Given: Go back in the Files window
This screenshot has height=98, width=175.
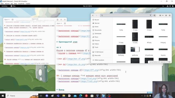Looking at the screenshot, I should [93, 16].
